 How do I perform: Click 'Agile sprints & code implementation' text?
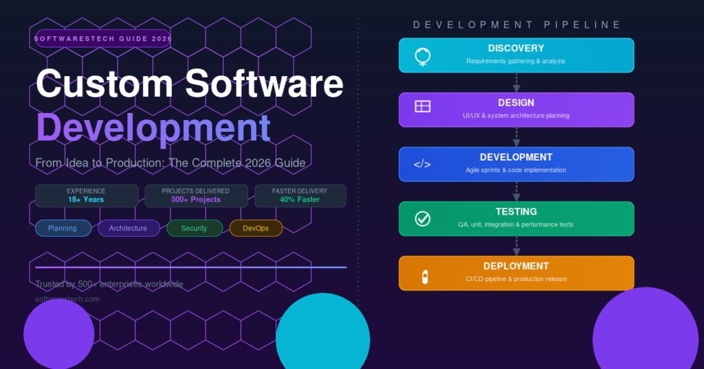coord(516,170)
